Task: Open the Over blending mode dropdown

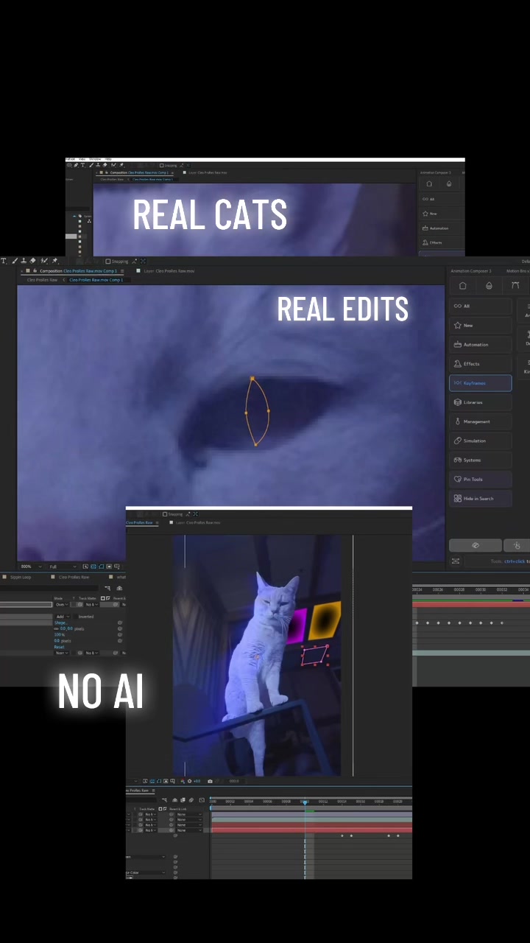Action: (62, 604)
